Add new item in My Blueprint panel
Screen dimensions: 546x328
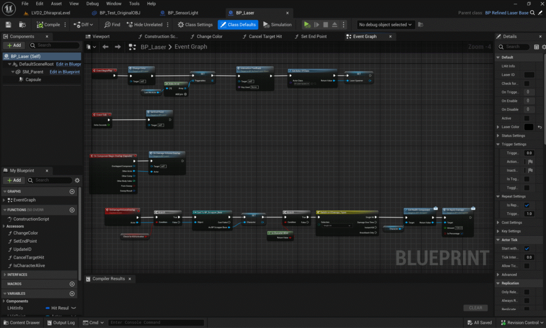(14, 180)
